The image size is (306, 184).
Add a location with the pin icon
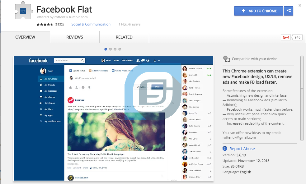tap(89, 87)
